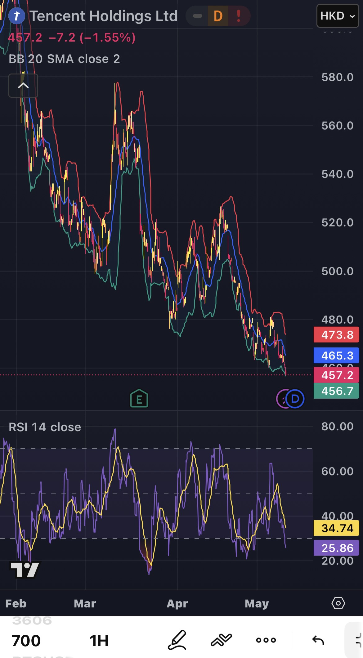Screen dimensions: 363x658
Task: Tap the Tencent logo icon
Action: (x=17, y=16)
